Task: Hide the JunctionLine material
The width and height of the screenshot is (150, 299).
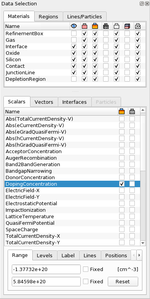Action: point(74,72)
